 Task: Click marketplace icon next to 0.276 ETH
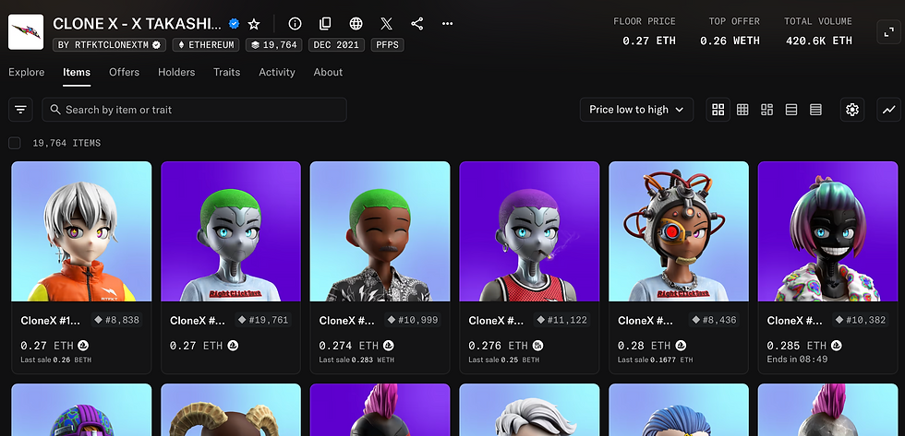537,346
